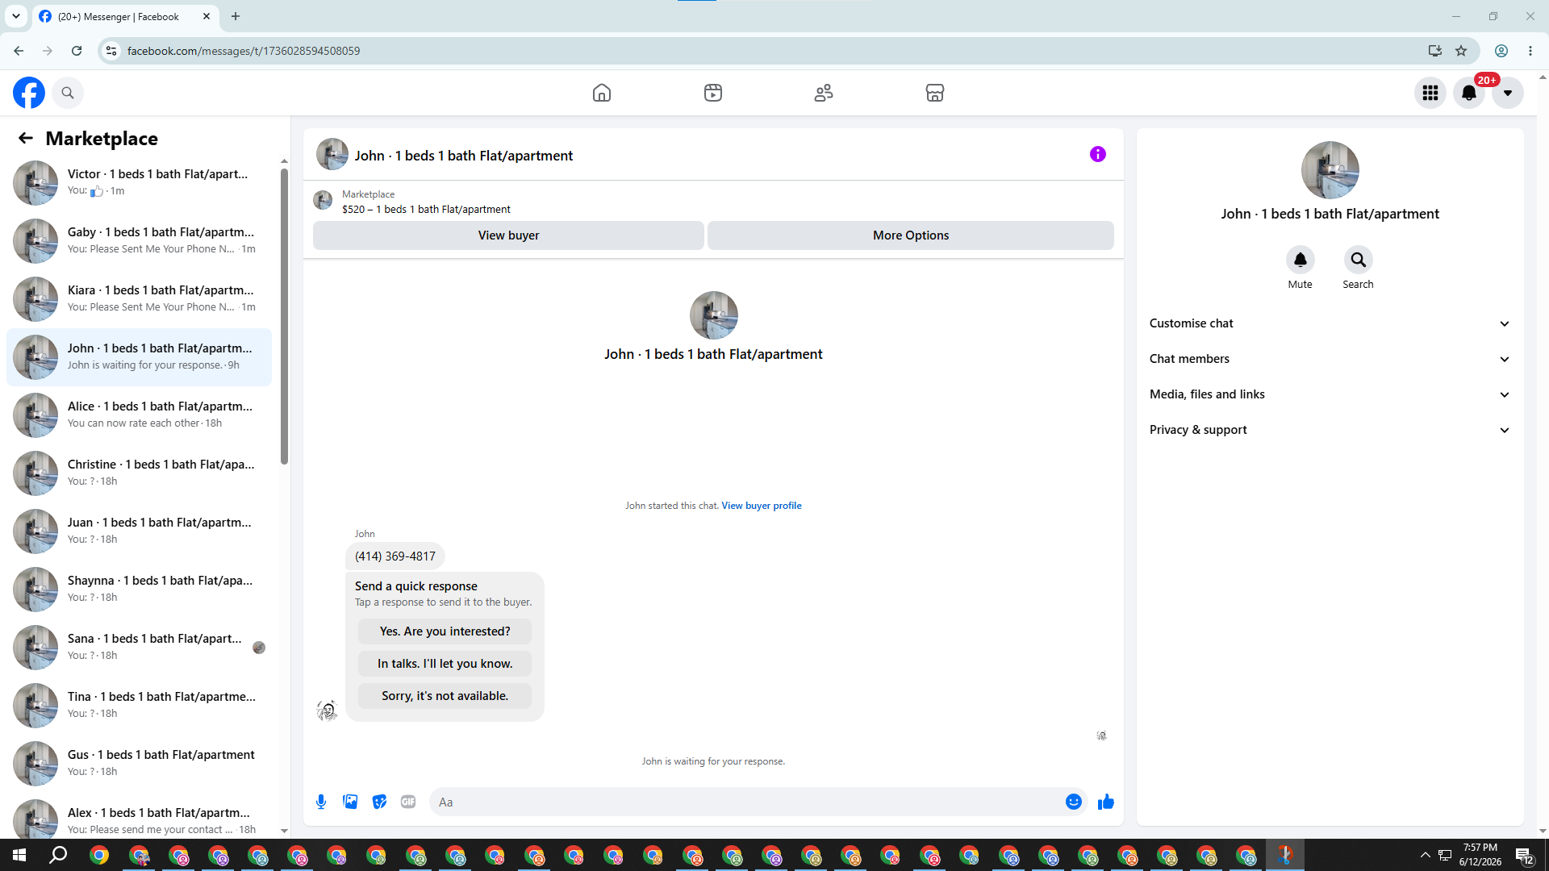This screenshot has width=1549, height=871.
Task: Go to the Home feed icon
Action: (602, 93)
